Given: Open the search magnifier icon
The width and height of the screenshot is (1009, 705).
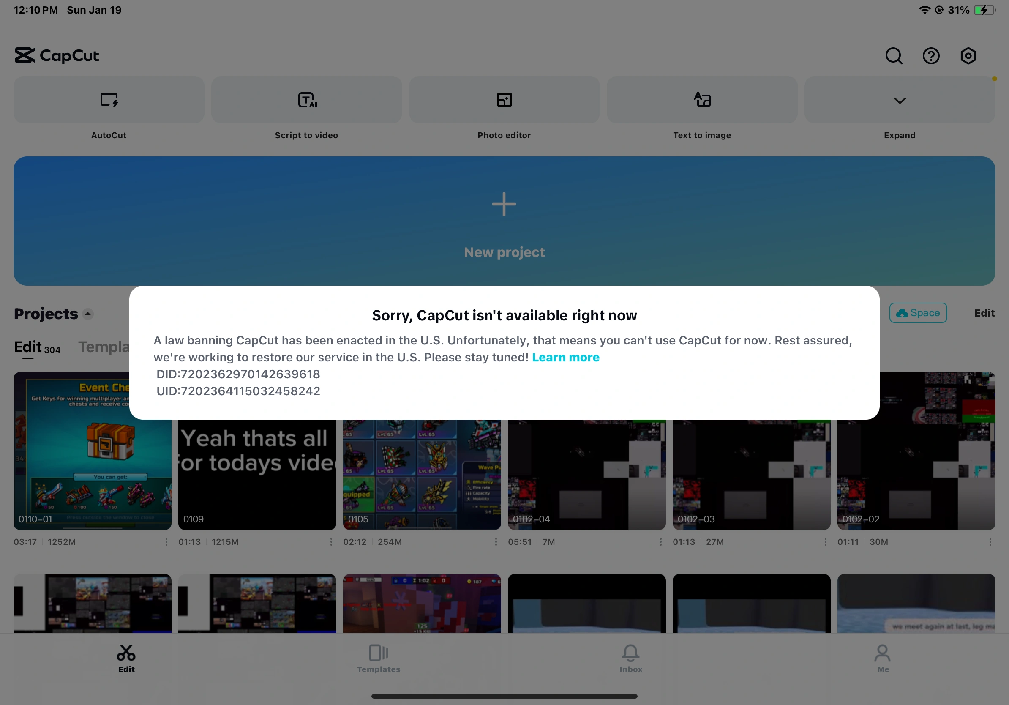Looking at the screenshot, I should (x=893, y=56).
